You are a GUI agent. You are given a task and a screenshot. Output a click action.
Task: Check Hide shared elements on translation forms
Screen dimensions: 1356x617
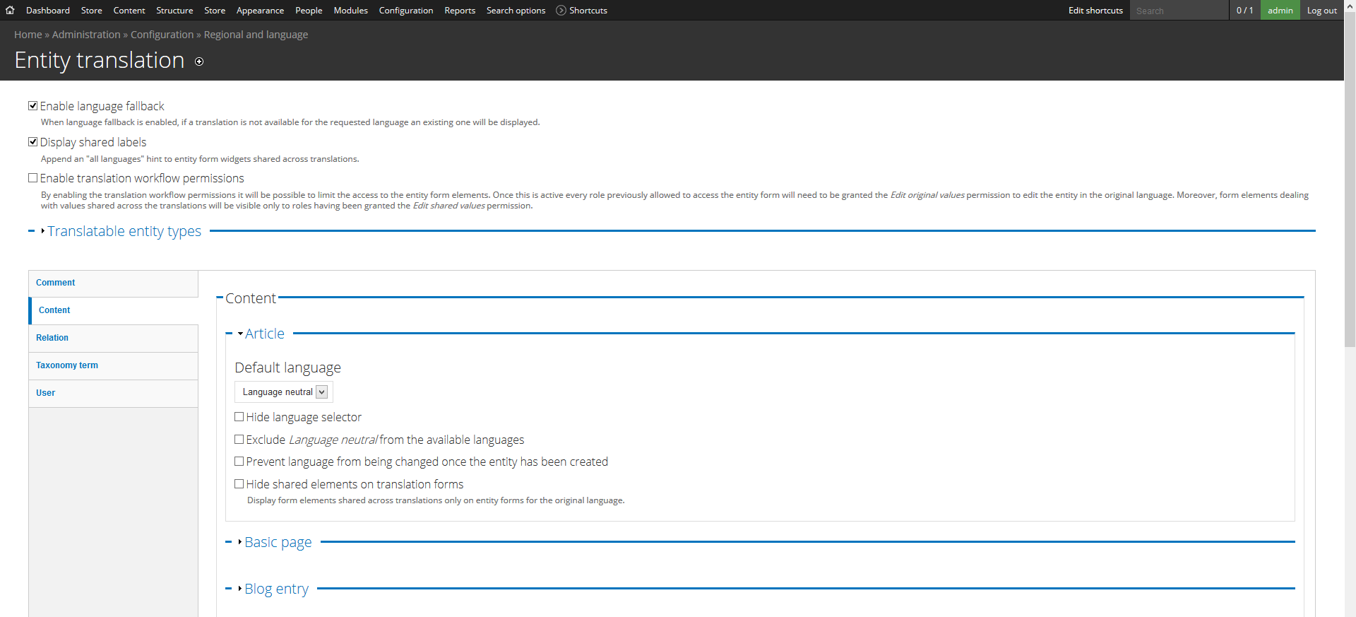239,484
